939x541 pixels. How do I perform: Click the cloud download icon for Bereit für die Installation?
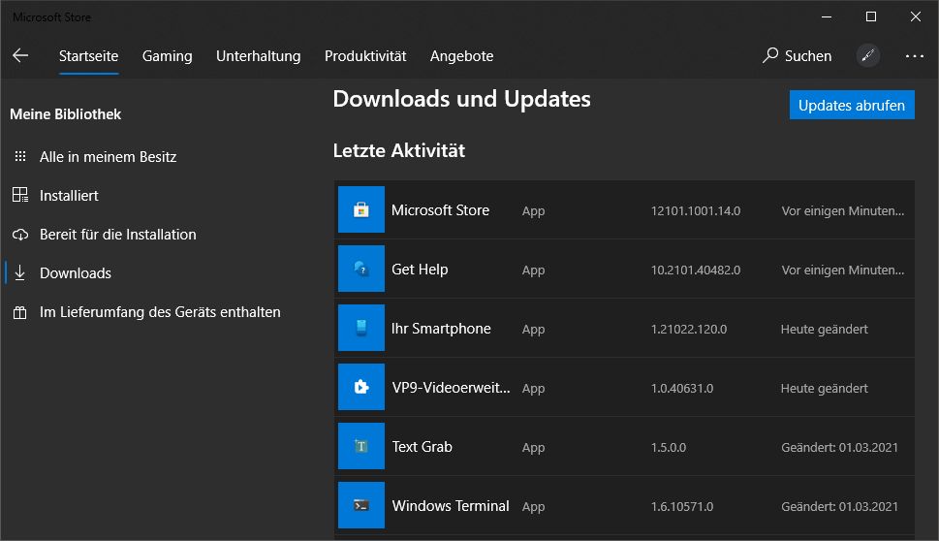20,235
